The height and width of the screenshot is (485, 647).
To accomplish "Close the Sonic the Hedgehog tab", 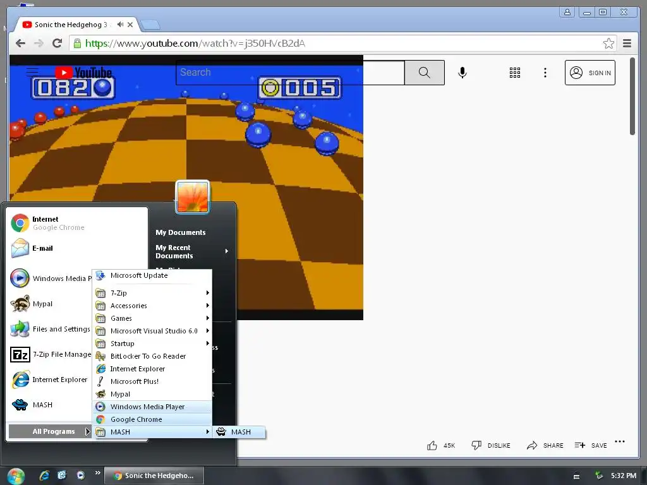I will (x=130, y=25).
